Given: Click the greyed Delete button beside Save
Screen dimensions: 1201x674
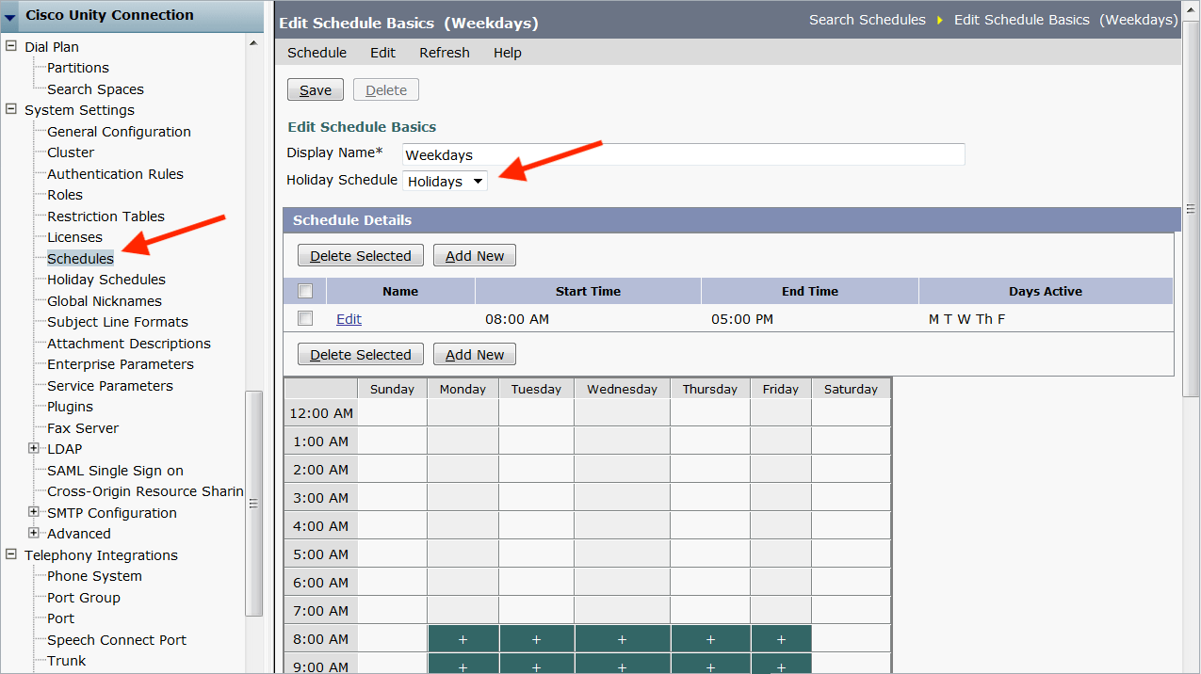Looking at the screenshot, I should click(x=386, y=90).
